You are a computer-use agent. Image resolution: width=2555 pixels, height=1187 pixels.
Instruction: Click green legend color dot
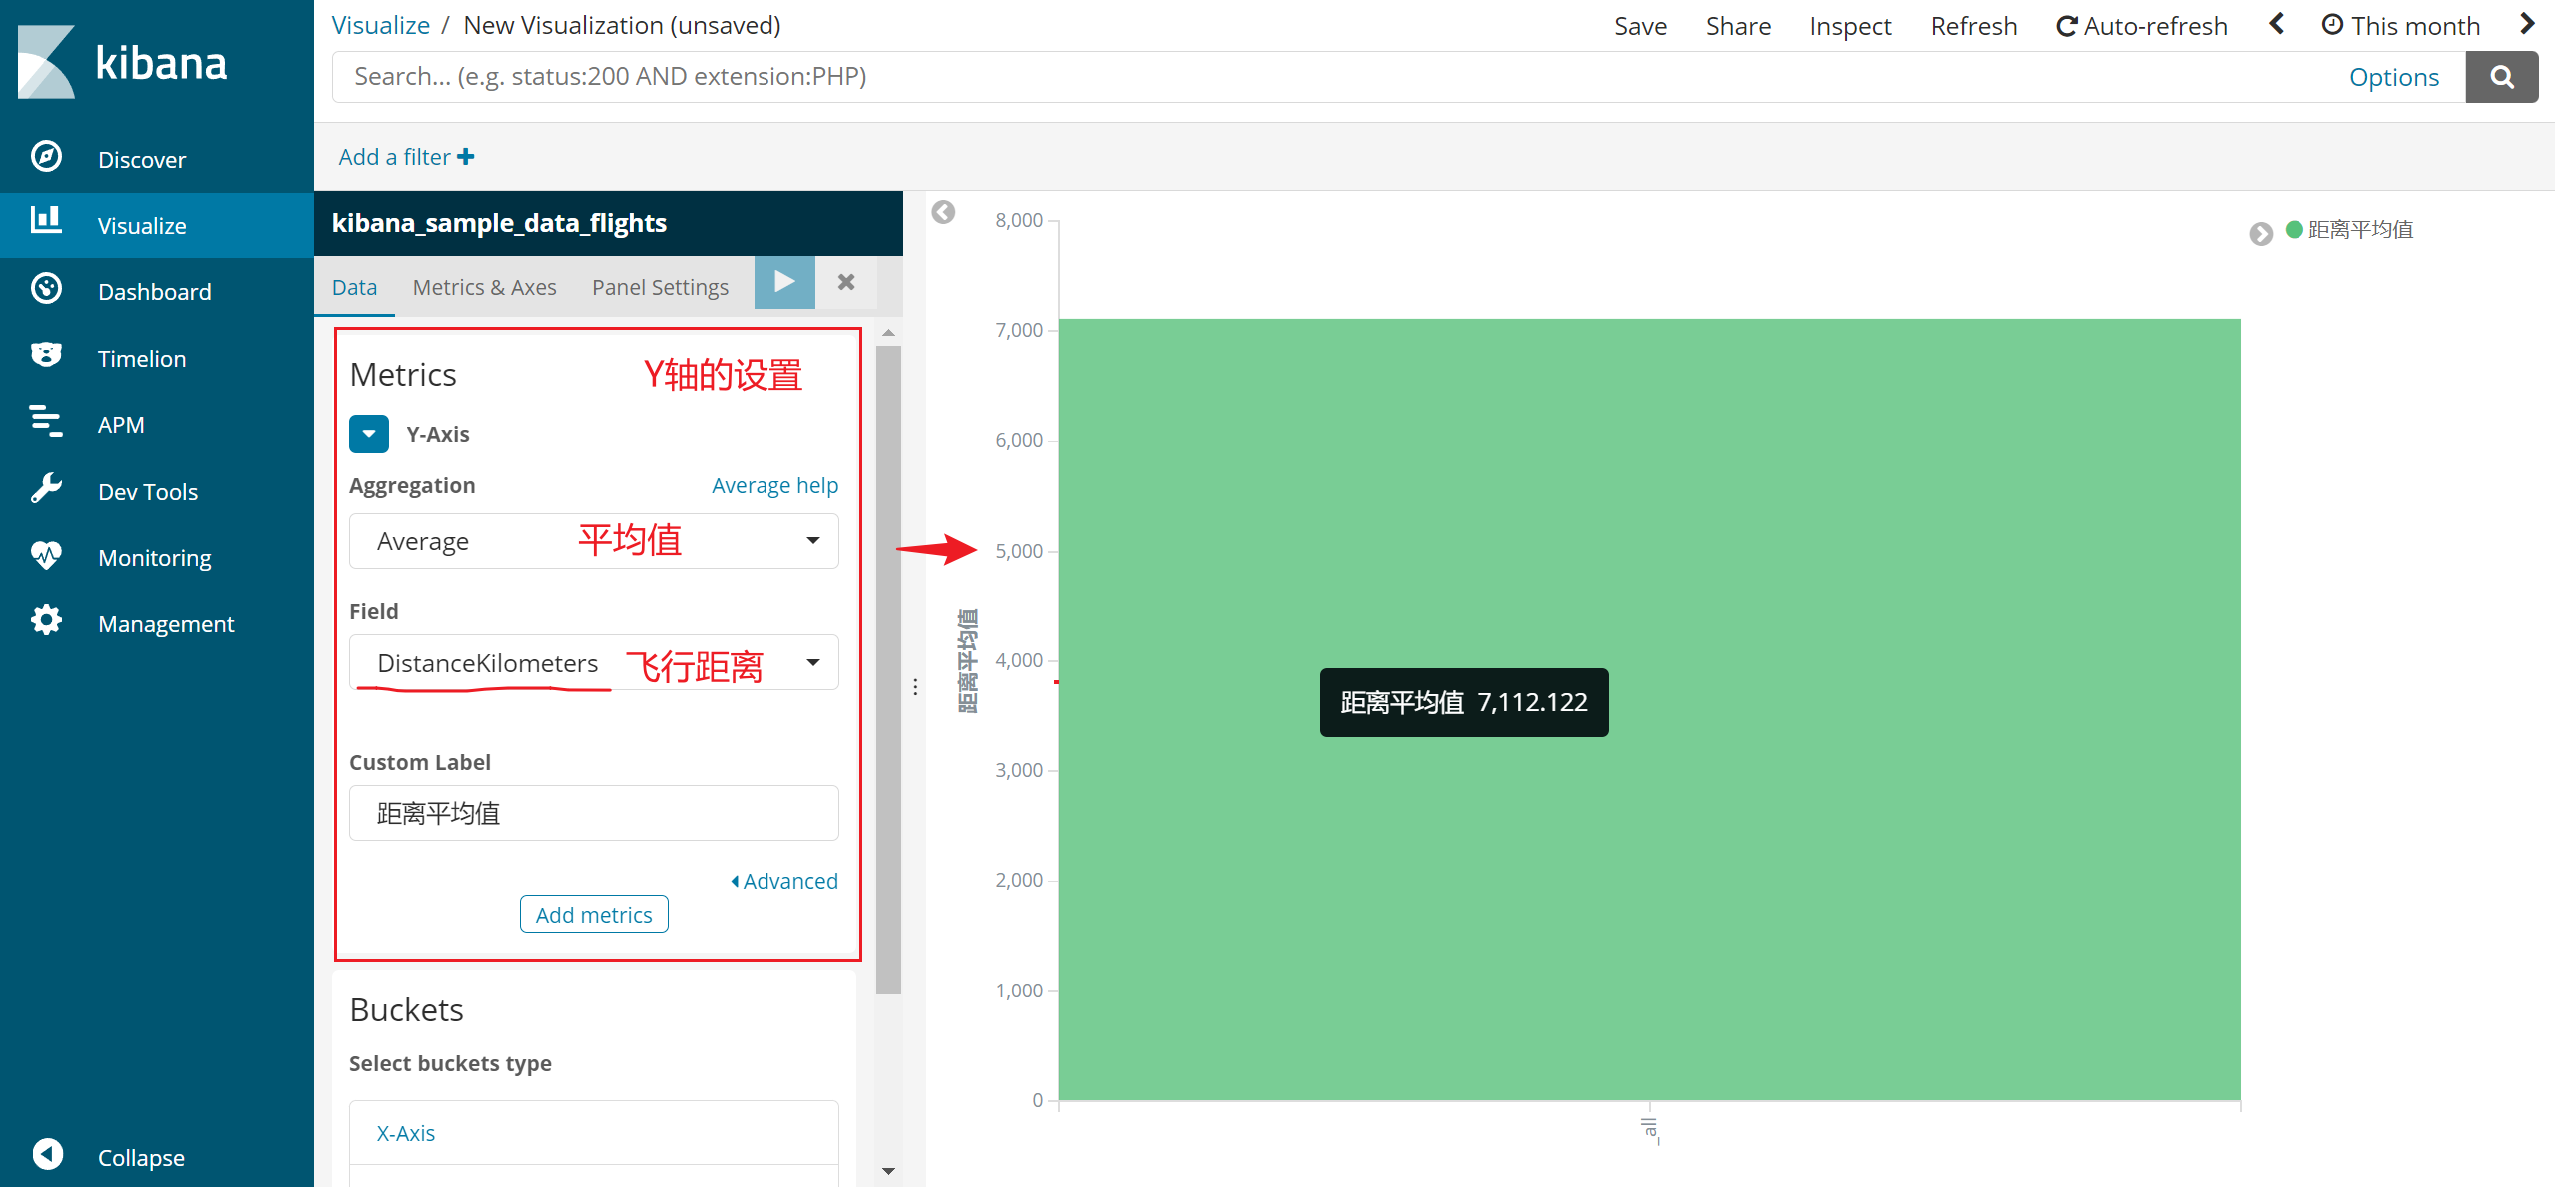(2294, 230)
